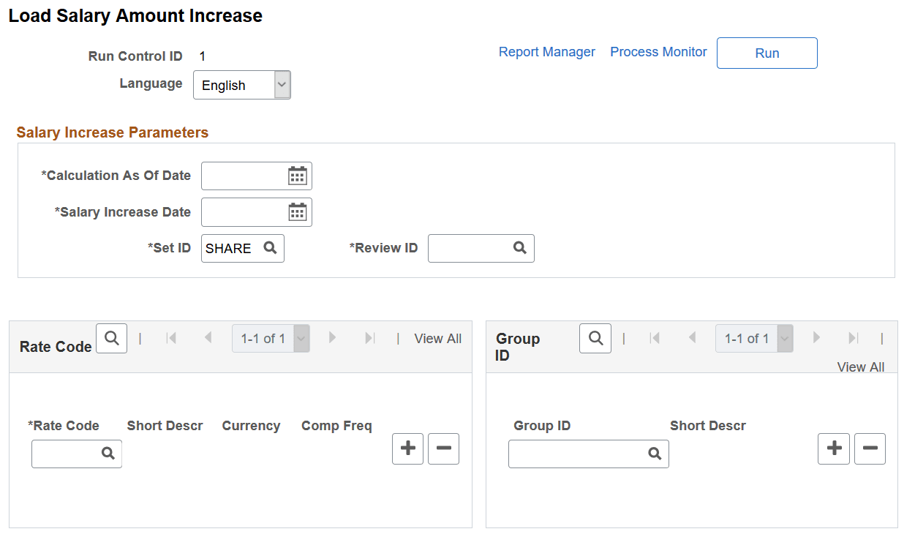Open the Language dropdown
The image size is (915, 537).
[x=282, y=85]
